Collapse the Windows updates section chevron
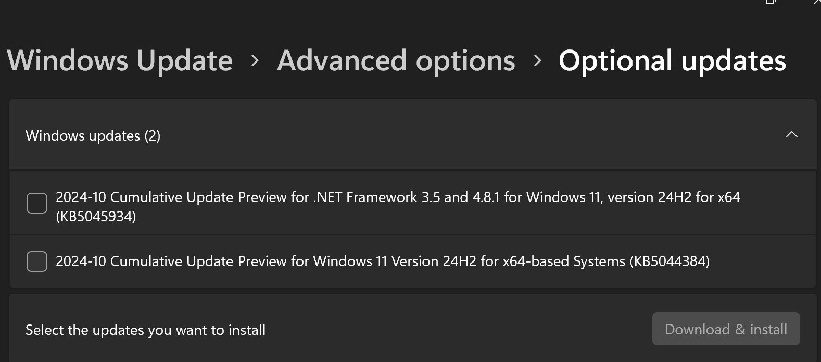821x362 pixels. pyautogui.click(x=791, y=135)
